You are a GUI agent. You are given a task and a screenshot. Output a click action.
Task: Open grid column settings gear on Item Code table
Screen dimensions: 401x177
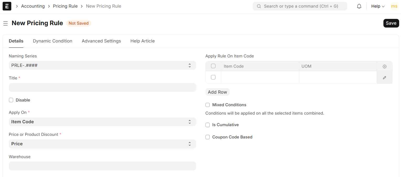coord(384,66)
